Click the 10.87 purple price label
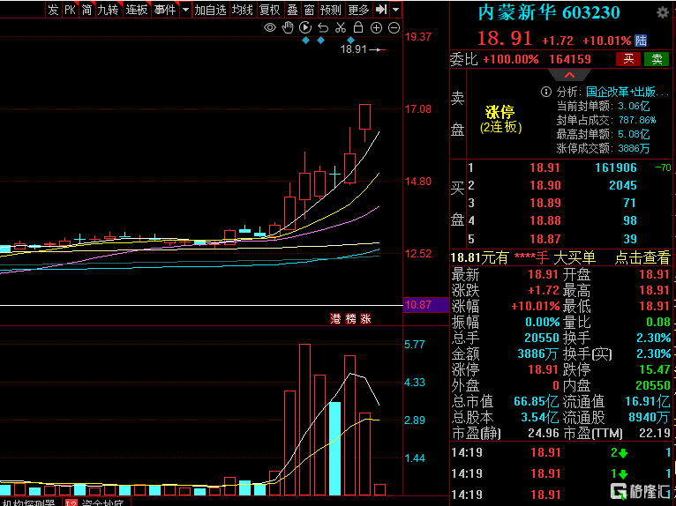 pyautogui.click(x=426, y=305)
